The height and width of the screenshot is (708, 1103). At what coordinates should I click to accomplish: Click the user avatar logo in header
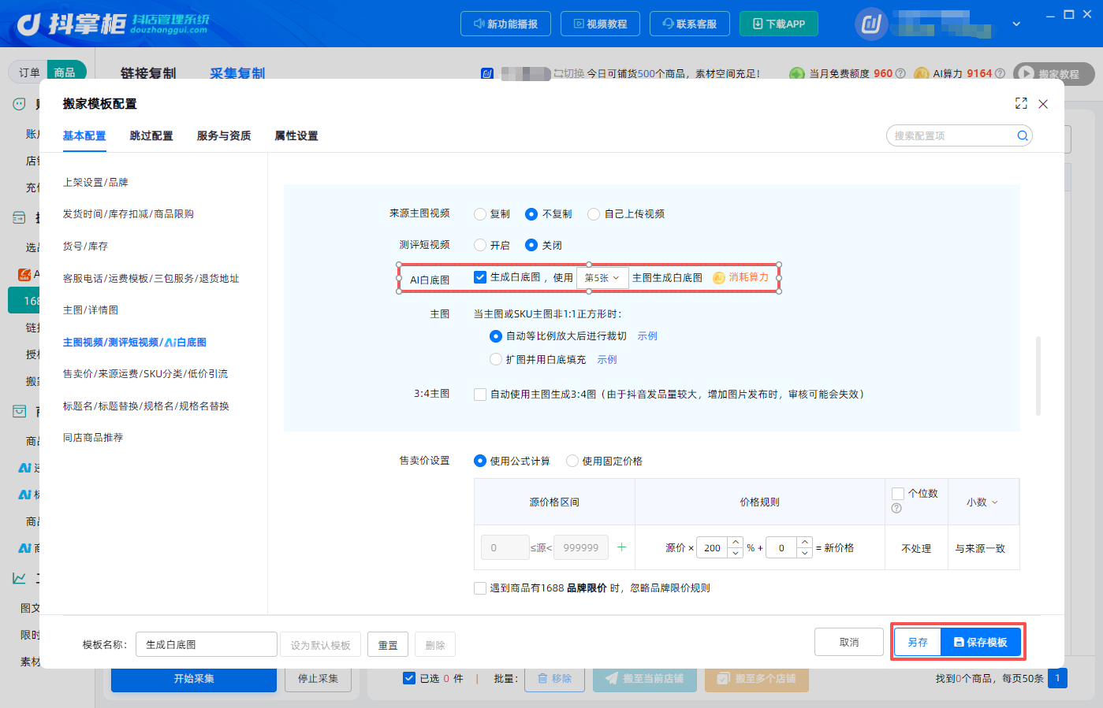[x=871, y=24]
